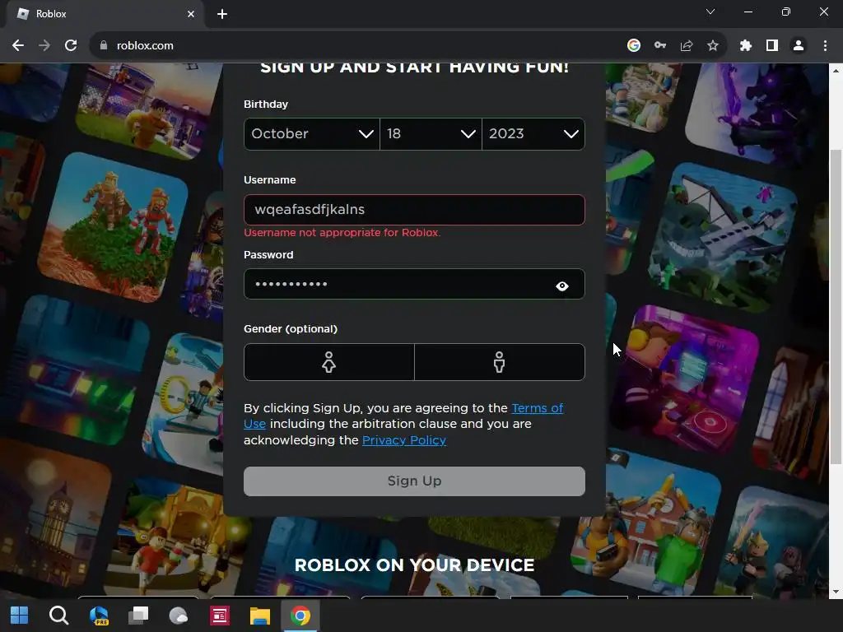843x632 pixels.
Task: Open File Explorer from the taskbar
Action: (259, 616)
